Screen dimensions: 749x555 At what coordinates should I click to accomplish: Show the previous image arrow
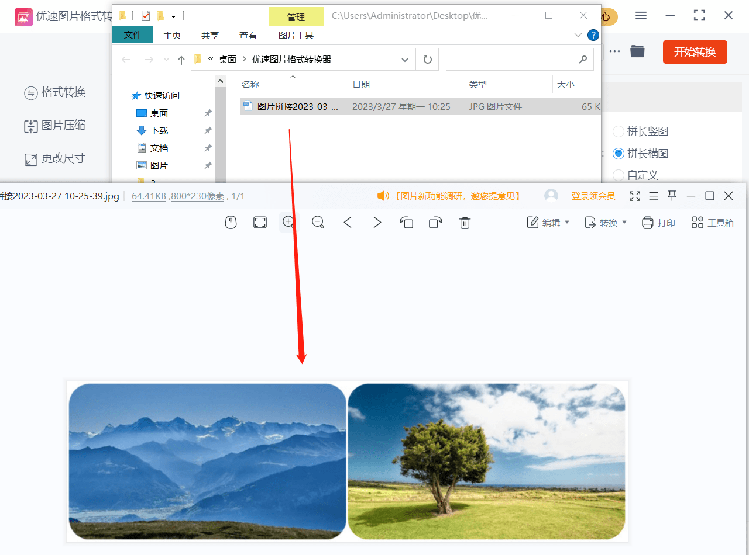(x=348, y=223)
